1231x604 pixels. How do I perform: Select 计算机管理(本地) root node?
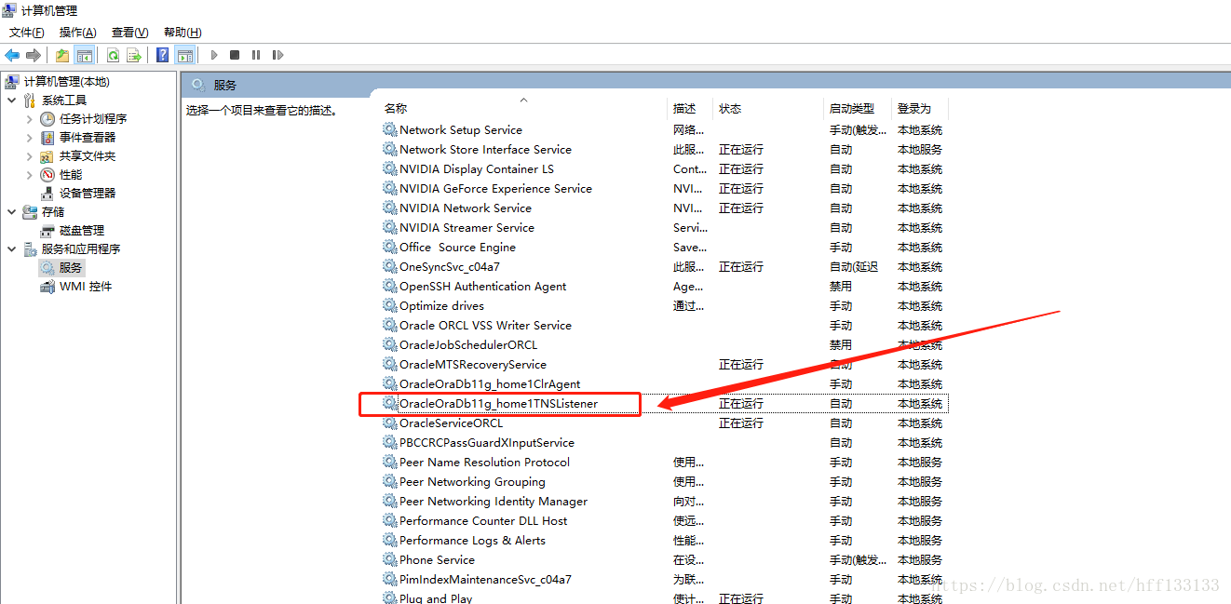[66, 82]
